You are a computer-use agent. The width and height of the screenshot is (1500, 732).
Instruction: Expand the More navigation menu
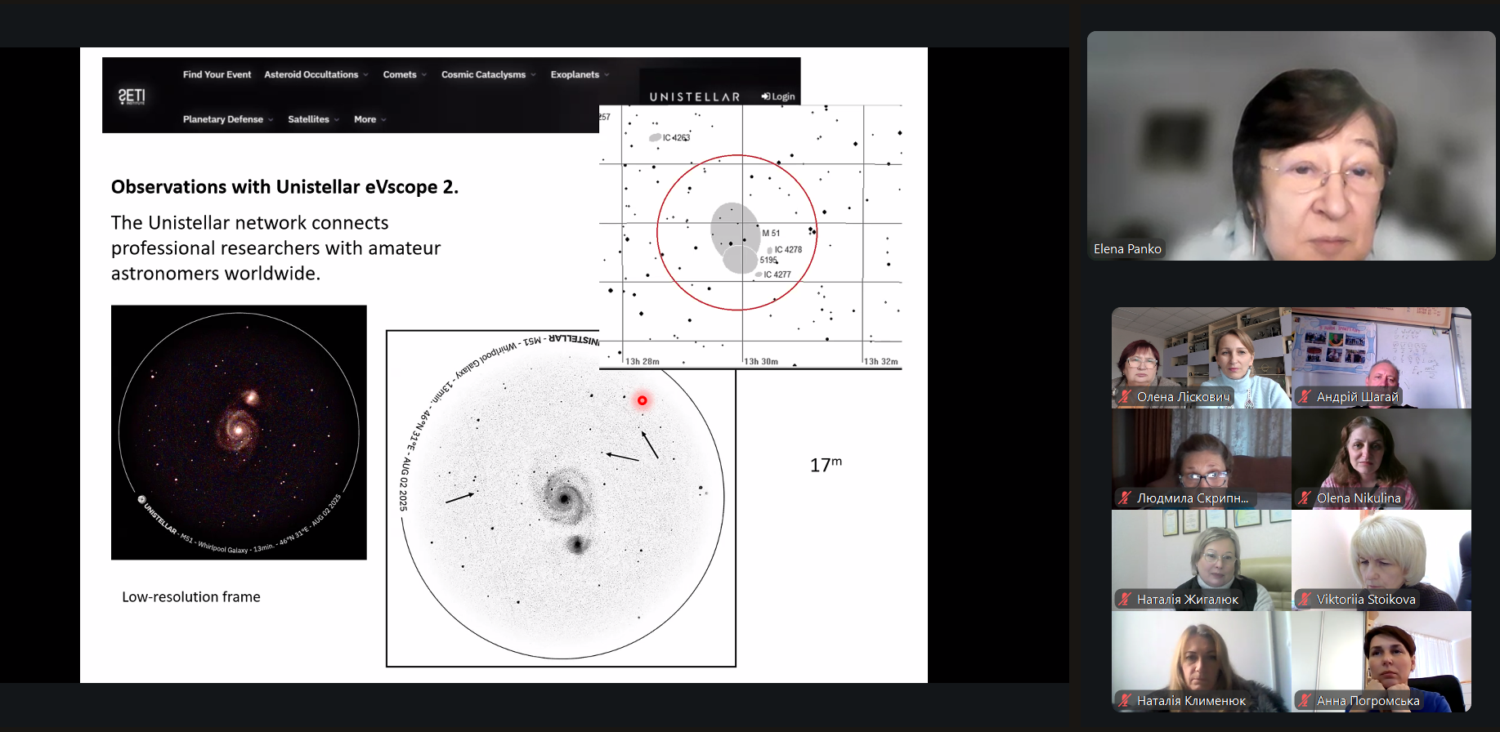point(369,119)
